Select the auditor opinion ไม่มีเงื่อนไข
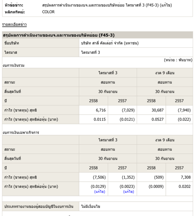This screenshot has height=216, width=196. click(93, 206)
